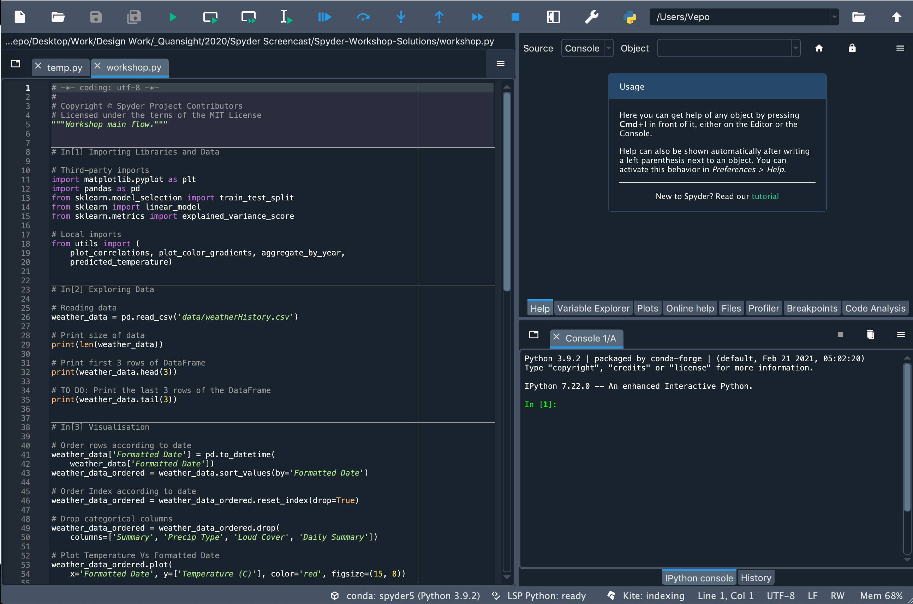Click the Run current cell icon
Image resolution: width=913 pixels, height=604 pixels.
coord(211,18)
